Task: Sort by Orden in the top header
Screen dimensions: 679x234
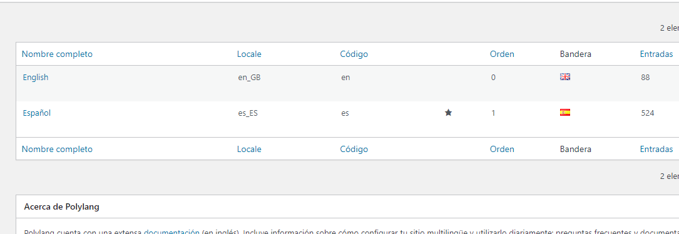Action: [x=502, y=54]
